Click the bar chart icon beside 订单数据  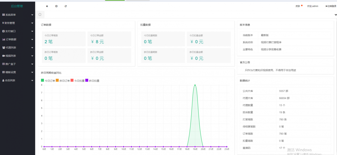(4, 39)
